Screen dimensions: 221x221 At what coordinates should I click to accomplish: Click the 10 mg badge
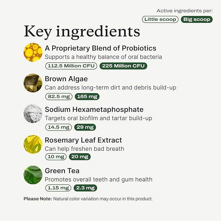coord(56,157)
